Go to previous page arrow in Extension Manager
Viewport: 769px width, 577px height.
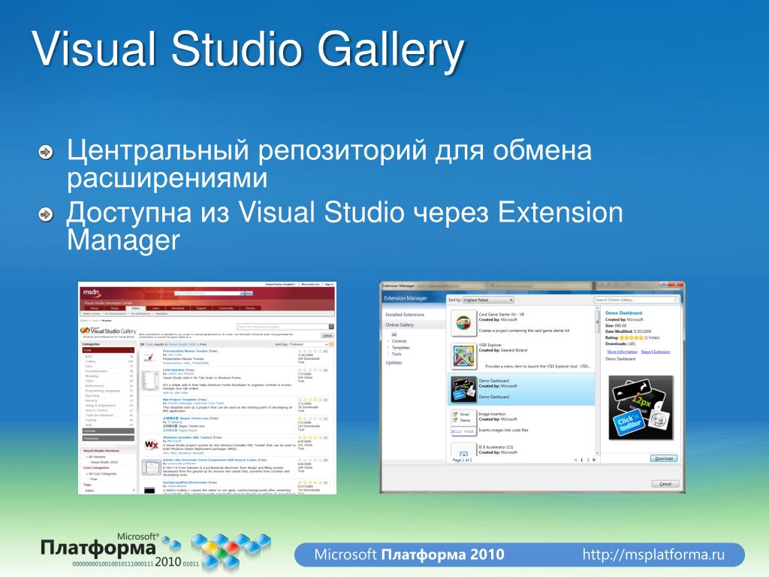(x=575, y=460)
